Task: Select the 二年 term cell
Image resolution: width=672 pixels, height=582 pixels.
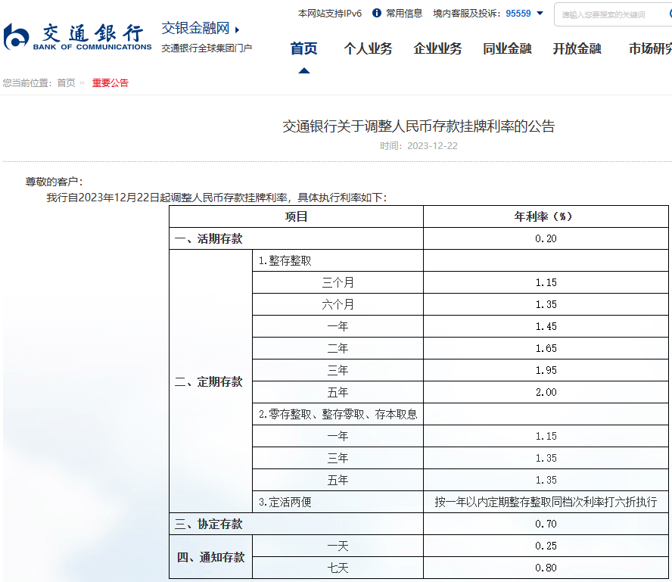Action: [x=338, y=348]
